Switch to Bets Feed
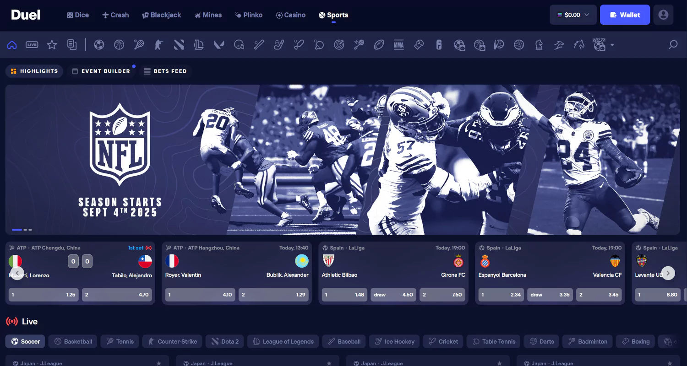The image size is (687, 366). point(165,71)
